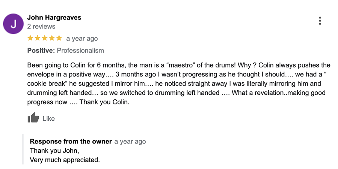
Task: Click 'Response from the owner' heading
Action: [71, 141]
